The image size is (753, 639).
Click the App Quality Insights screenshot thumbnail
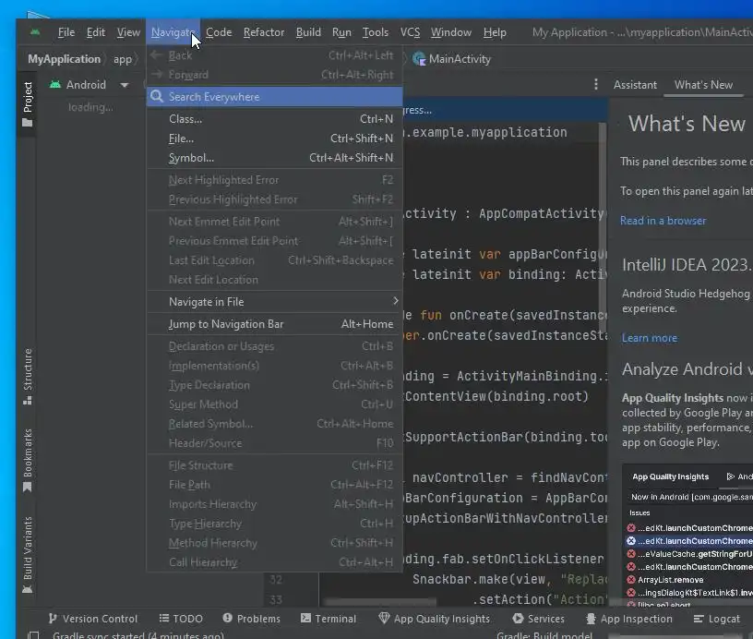tap(687, 536)
